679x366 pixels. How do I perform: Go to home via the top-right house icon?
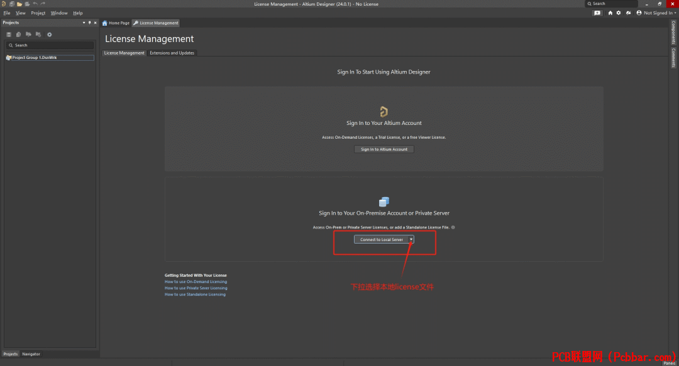[610, 13]
